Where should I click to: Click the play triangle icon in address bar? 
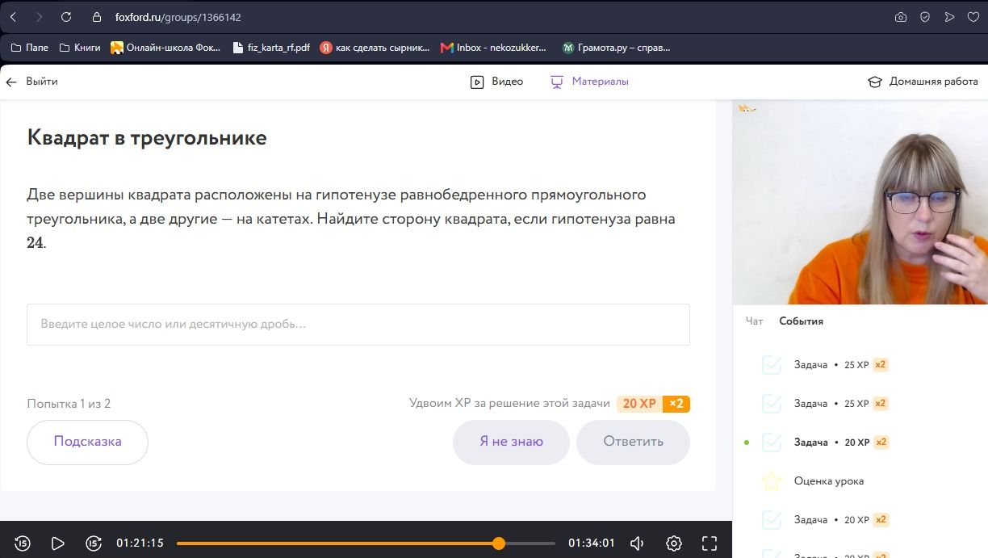[949, 17]
